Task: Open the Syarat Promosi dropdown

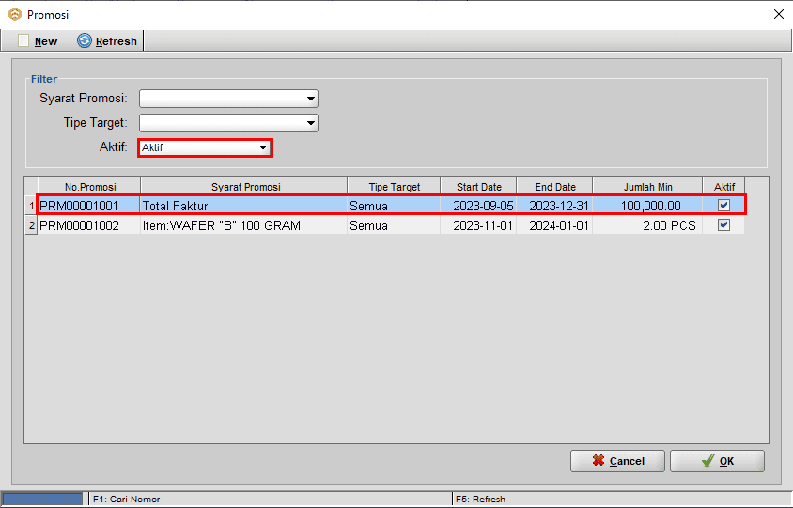Action: [228, 99]
